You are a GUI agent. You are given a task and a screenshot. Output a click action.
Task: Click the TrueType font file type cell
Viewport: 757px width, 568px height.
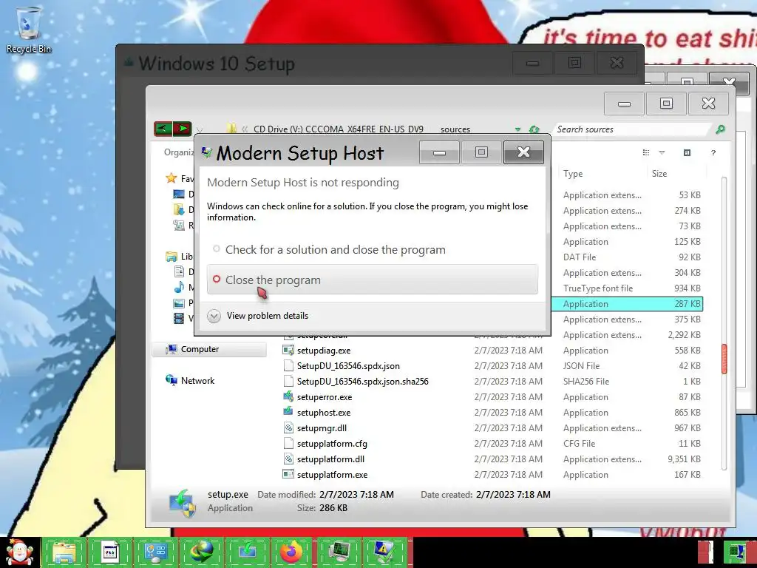coord(597,288)
